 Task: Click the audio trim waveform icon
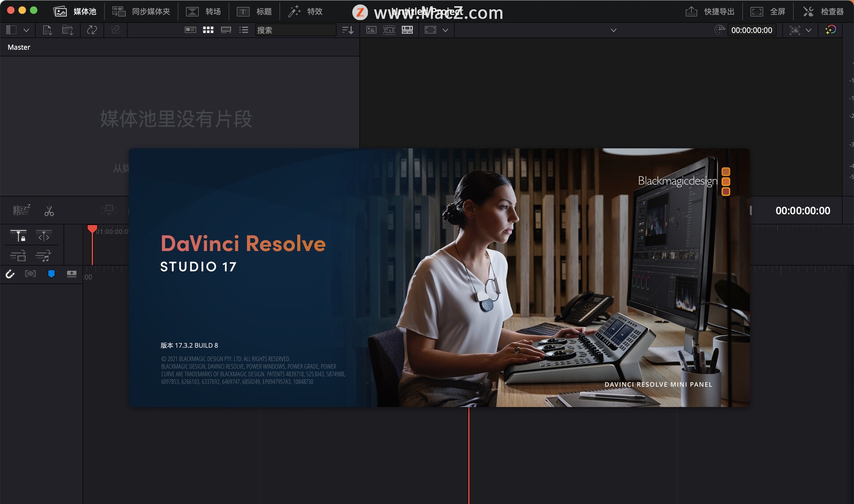[30, 274]
